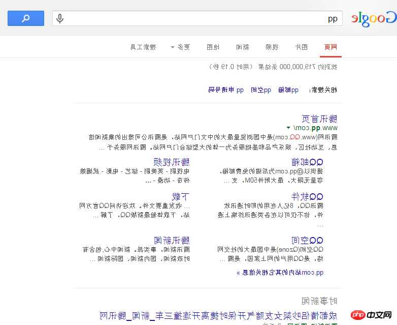Switch to the 图片 tab

(x=301, y=47)
